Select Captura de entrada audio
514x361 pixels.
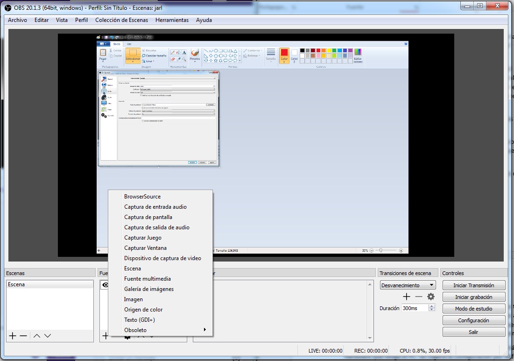(161, 207)
